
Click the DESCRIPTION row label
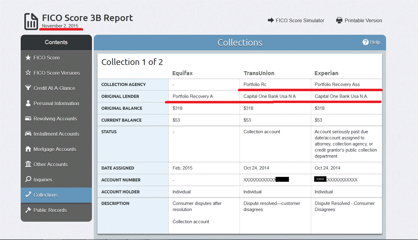pos(115,203)
